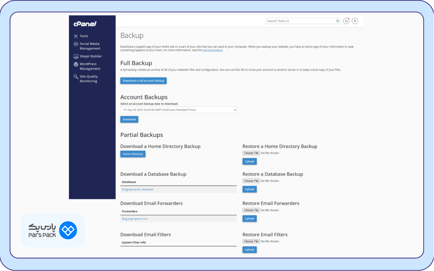Click the Pars Pack logo
Screen dimensions: 434x271
[x=52, y=230]
